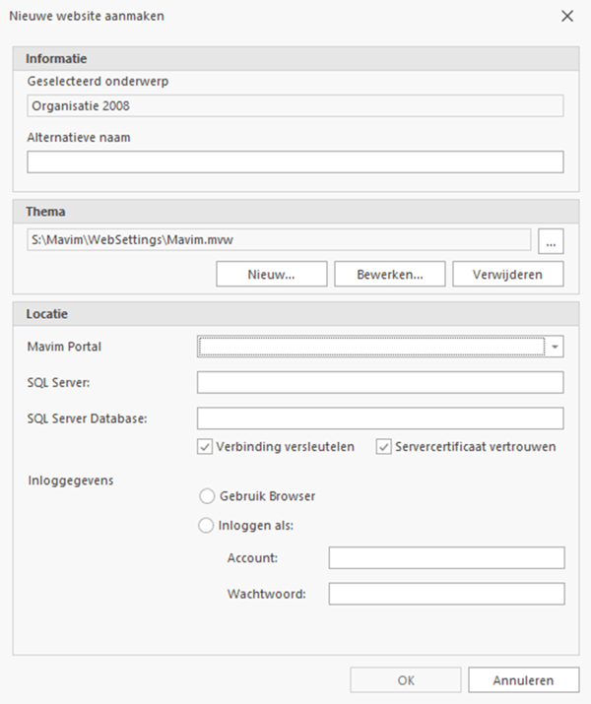Select the Gebruik Browser radio option

(x=207, y=496)
